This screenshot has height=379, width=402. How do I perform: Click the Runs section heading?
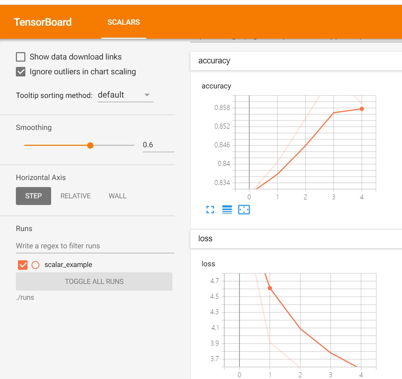pyautogui.click(x=24, y=229)
